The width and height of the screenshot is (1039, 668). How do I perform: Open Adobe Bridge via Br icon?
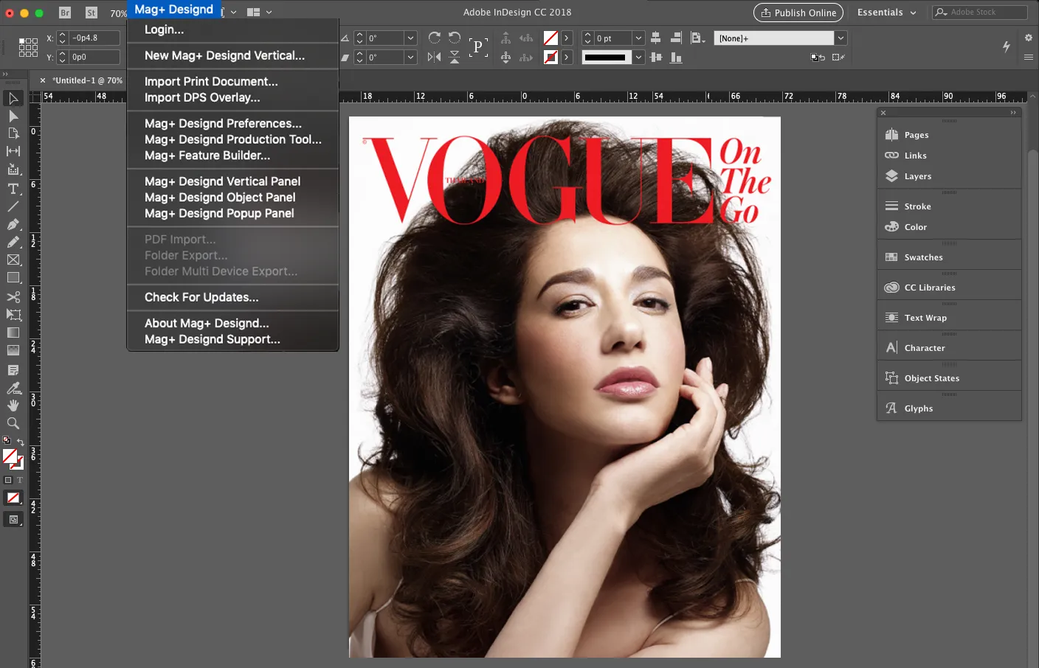coord(65,13)
